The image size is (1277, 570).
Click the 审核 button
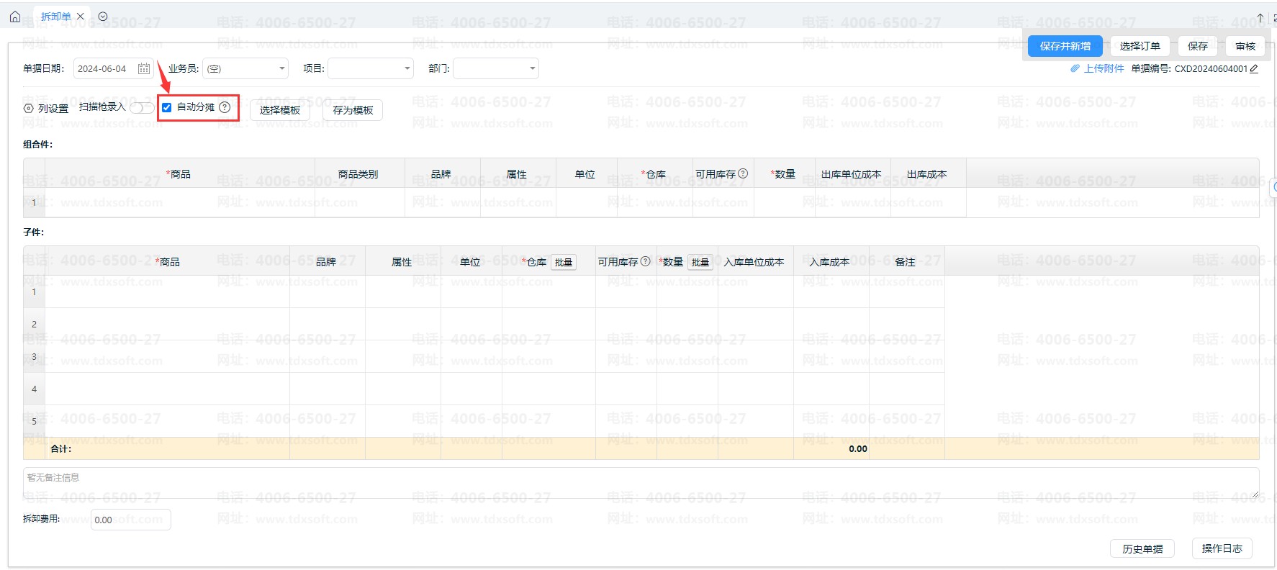[1245, 46]
